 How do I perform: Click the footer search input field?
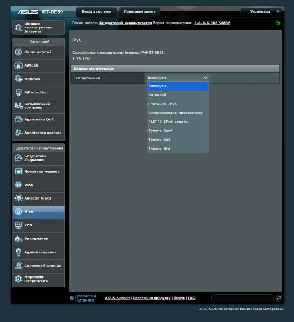[x=242, y=298]
